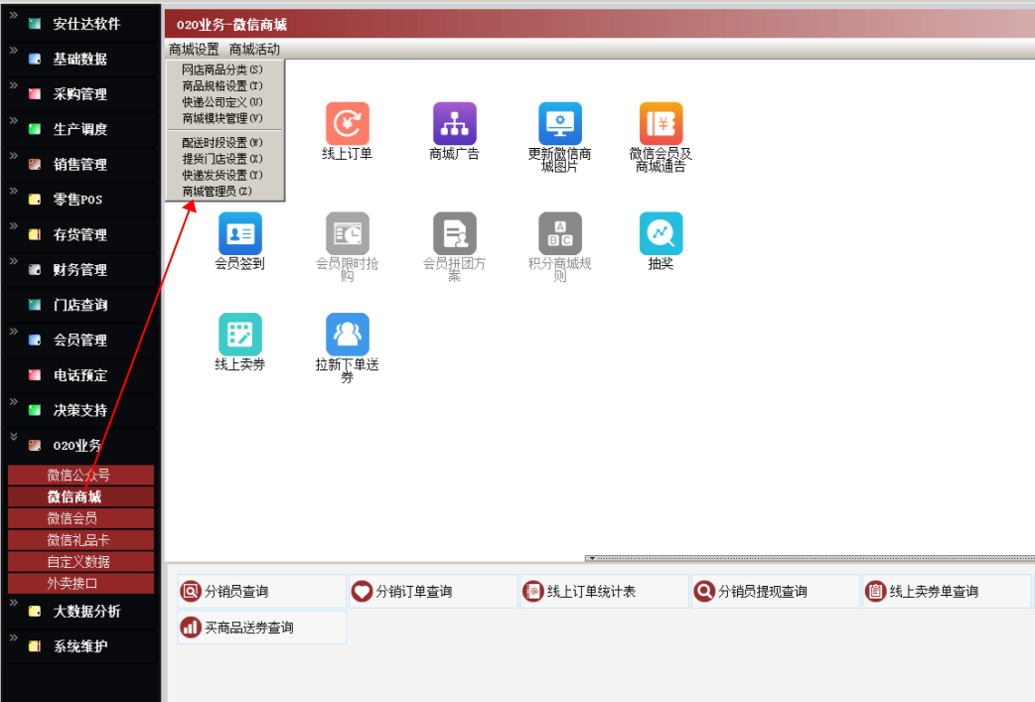The height and width of the screenshot is (702, 1035).
Task: Click the 生产调度 sidebar icon
Action: (35, 129)
